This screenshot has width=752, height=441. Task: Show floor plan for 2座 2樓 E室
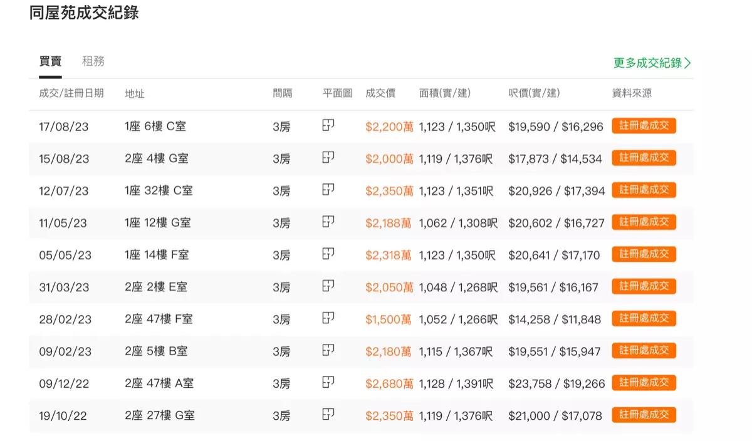tap(328, 286)
